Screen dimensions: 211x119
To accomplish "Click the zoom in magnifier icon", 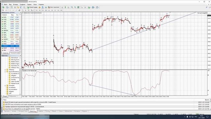I will tap(72, 7).
